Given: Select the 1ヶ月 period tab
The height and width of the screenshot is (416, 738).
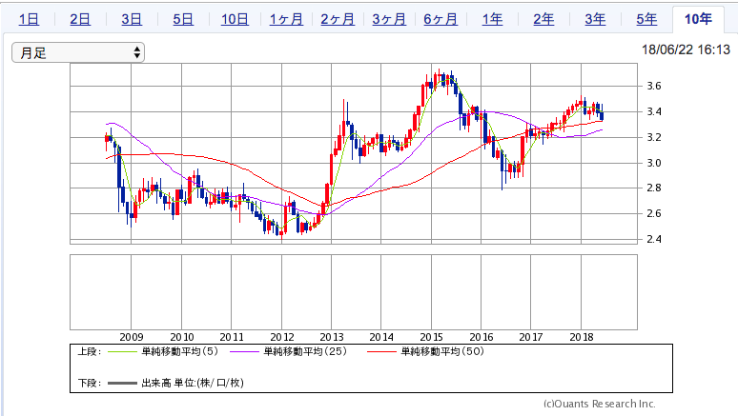Looking at the screenshot, I should [286, 19].
